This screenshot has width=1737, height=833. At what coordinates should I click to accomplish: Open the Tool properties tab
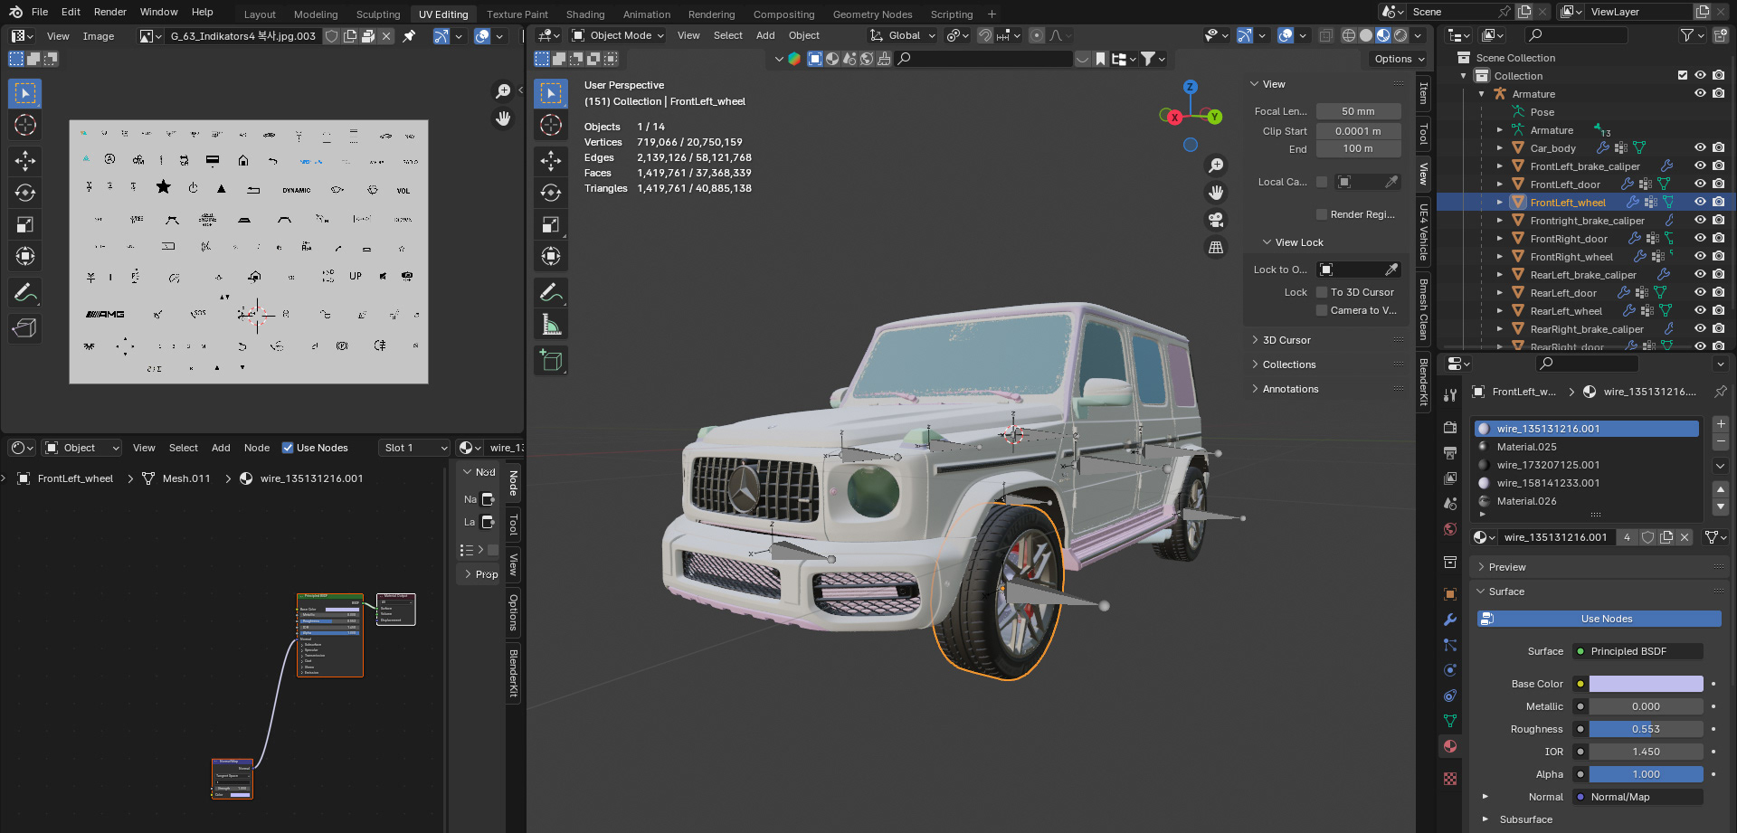[1450, 395]
